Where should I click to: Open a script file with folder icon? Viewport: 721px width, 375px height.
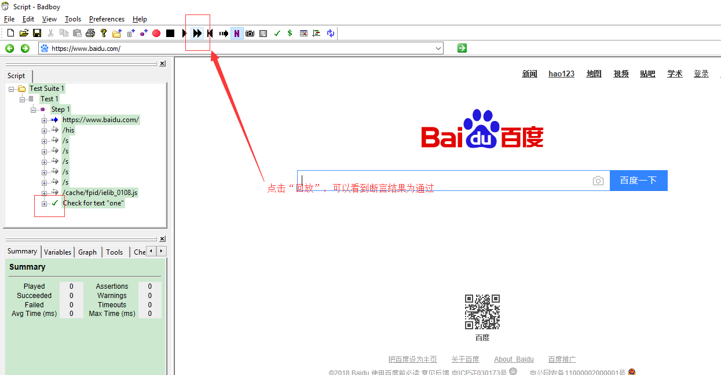(24, 33)
